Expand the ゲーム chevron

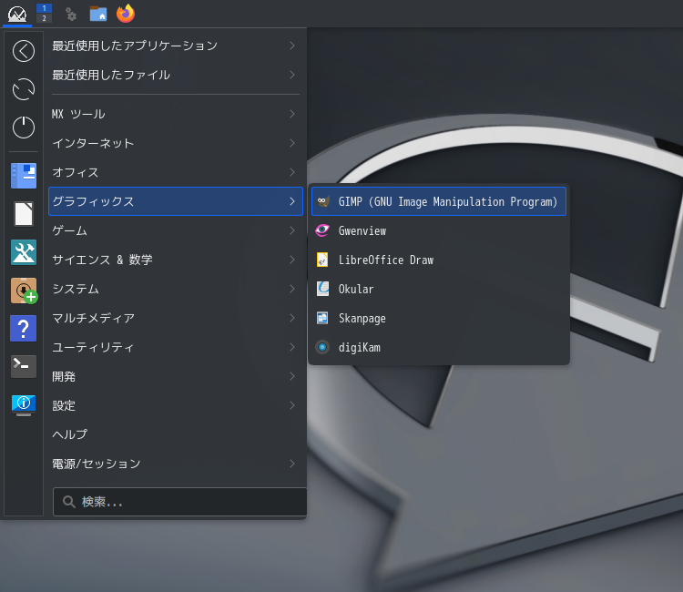(x=292, y=230)
